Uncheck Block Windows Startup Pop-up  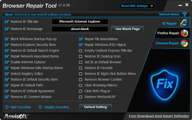(x=7, y=39)
